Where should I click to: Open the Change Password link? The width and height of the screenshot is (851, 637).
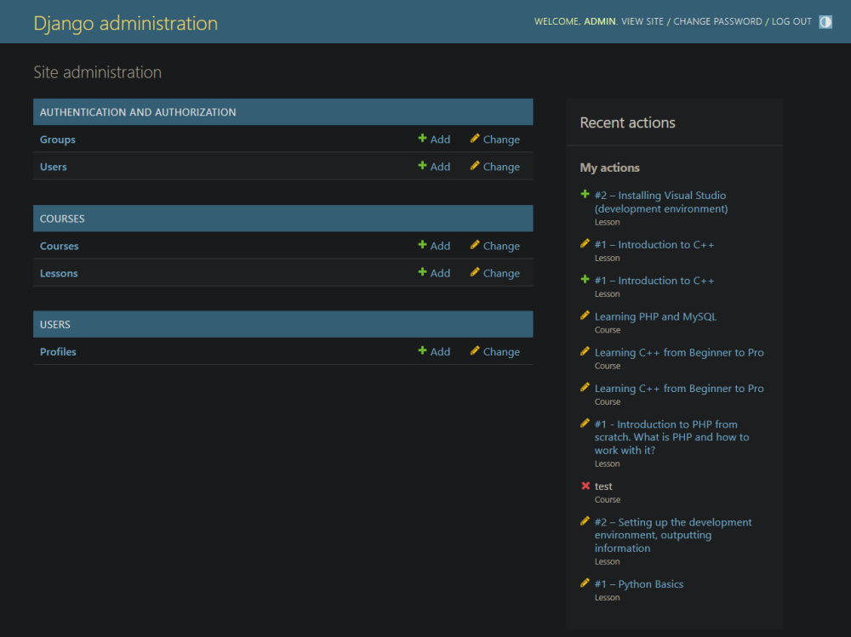point(717,22)
